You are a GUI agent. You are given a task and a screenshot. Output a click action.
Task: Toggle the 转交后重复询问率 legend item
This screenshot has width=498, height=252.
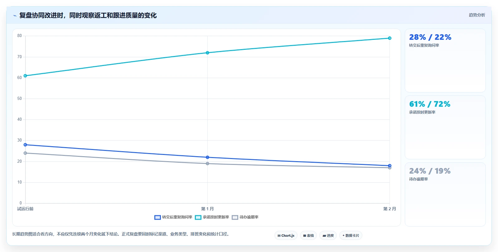[x=173, y=217]
